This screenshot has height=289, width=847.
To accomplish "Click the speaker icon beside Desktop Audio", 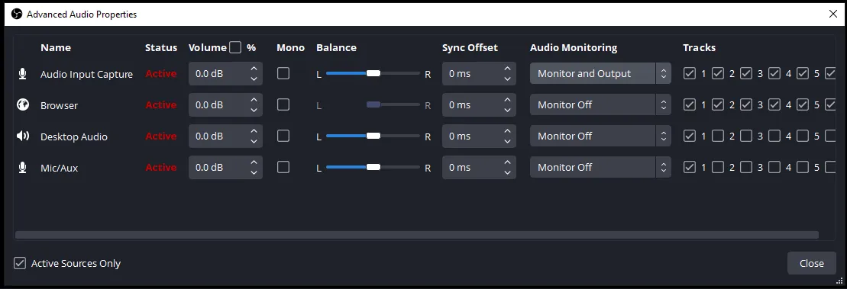I will click(x=23, y=136).
